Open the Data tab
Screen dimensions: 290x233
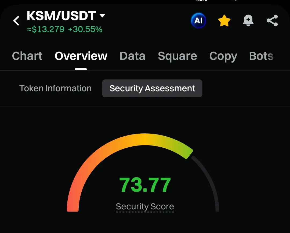(132, 56)
